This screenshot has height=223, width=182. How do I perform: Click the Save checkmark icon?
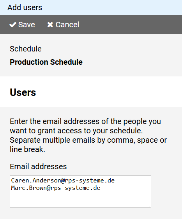click(12, 25)
